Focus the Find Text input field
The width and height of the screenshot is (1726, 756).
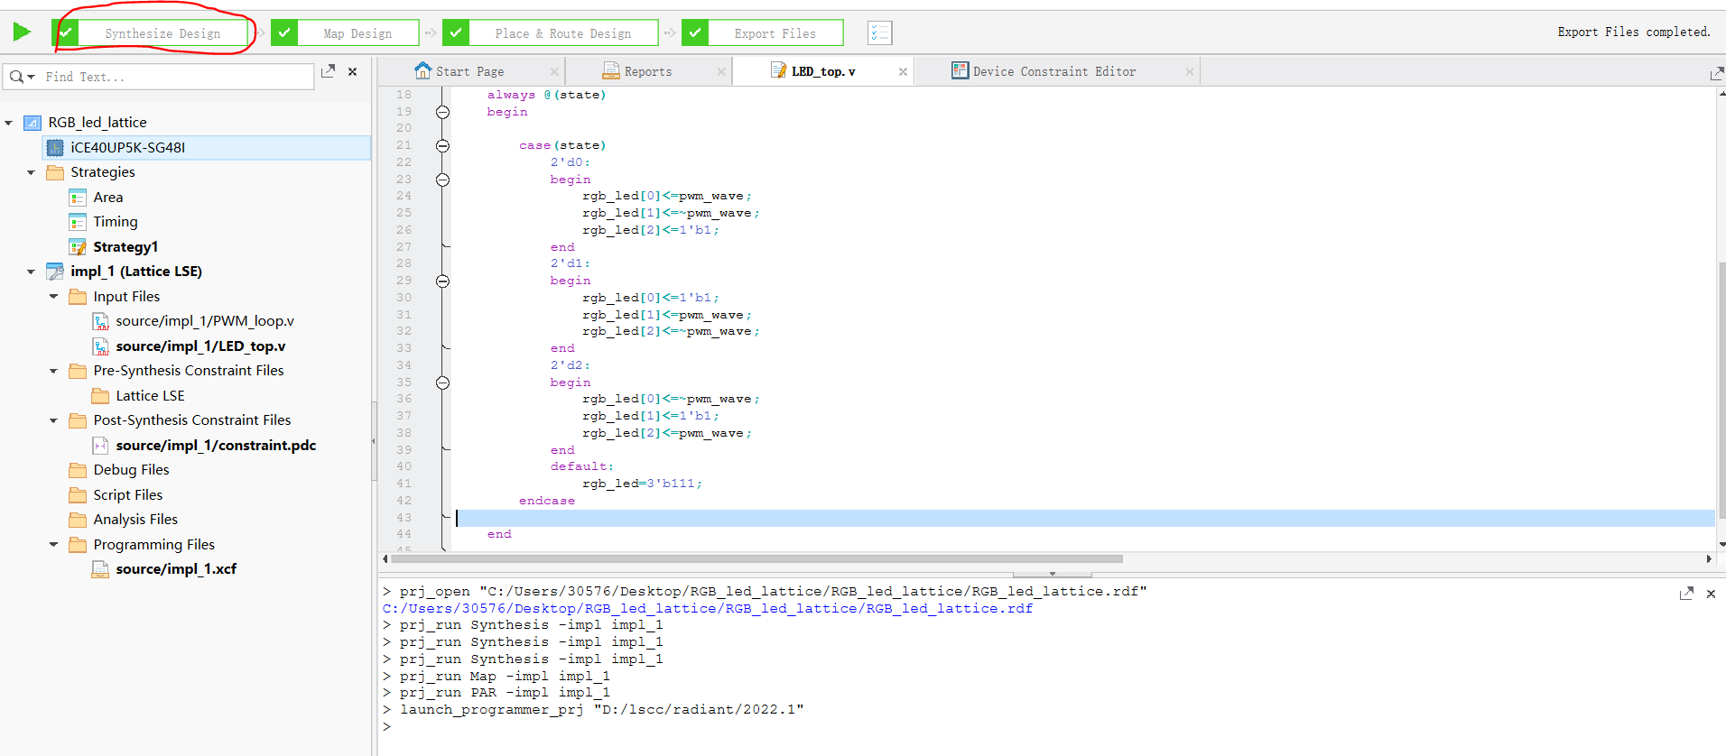176,77
